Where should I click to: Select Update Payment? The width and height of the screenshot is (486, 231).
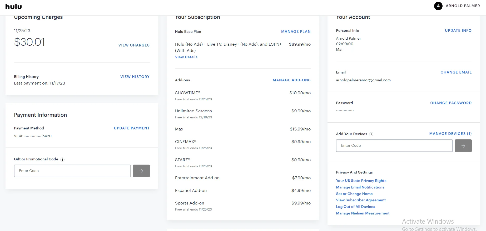[x=132, y=128]
